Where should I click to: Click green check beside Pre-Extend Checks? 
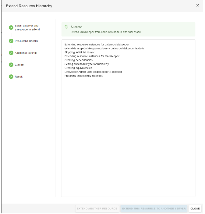(11, 41)
